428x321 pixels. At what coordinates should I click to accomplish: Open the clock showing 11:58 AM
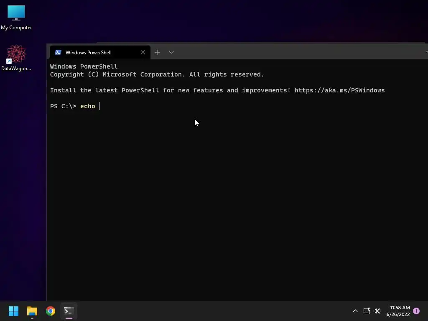pos(398,311)
